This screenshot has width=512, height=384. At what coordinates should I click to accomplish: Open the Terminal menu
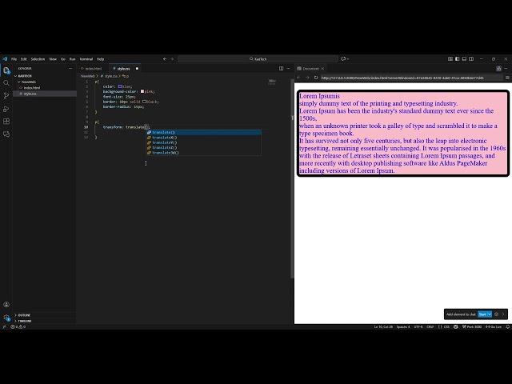(86, 59)
